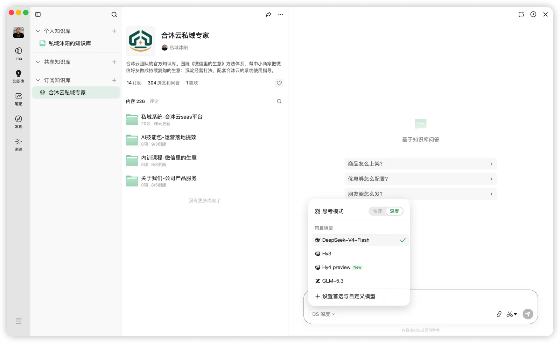Screen dimensions: 560x343
Task: Open chat history clock icon
Action: click(x=533, y=14)
